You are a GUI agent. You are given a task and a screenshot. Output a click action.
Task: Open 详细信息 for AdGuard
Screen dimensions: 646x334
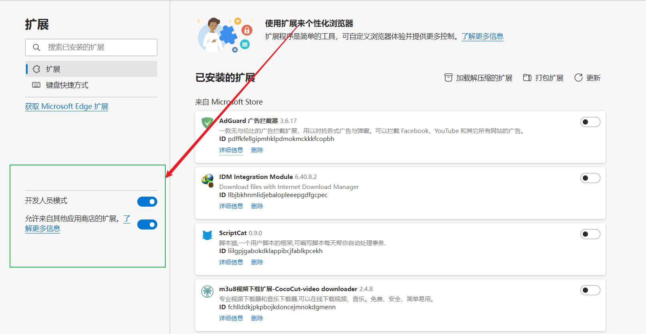click(x=231, y=150)
